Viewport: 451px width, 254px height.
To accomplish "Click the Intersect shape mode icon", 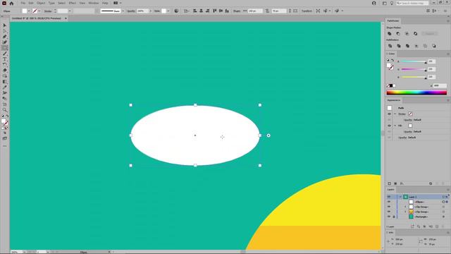I will pos(407,34).
